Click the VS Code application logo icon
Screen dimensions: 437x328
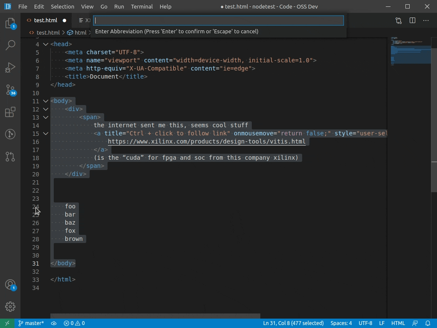pyautogui.click(x=8, y=6)
